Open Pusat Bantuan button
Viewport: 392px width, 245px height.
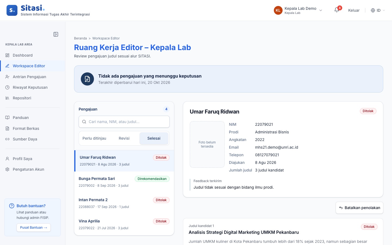tap(33, 228)
